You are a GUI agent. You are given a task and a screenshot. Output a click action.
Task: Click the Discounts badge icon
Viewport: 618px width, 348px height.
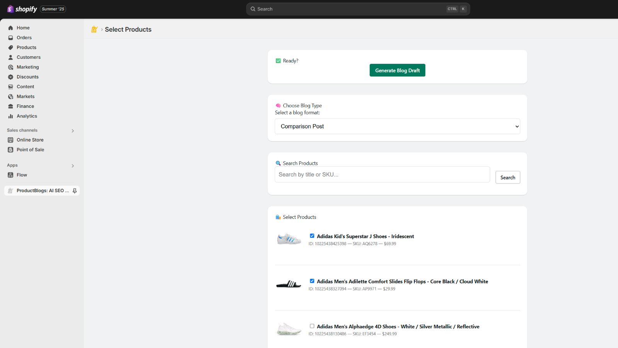pos(11,77)
